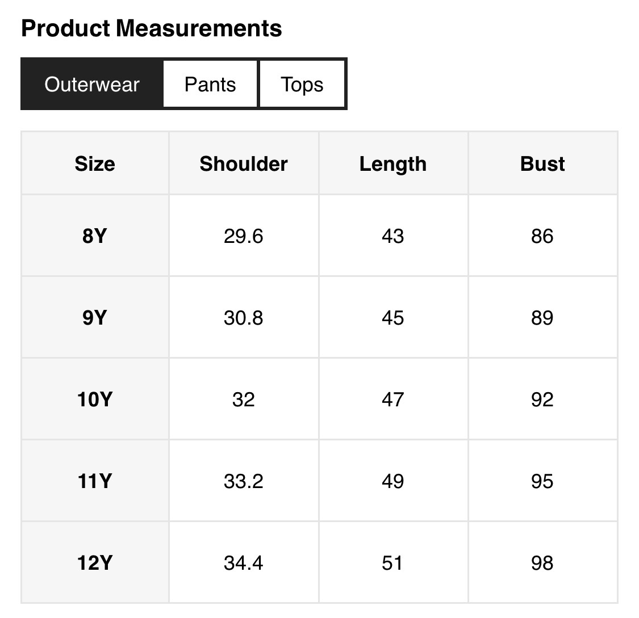
Task: Click the Product Measurements heading
Action: [x=152, y=28]
